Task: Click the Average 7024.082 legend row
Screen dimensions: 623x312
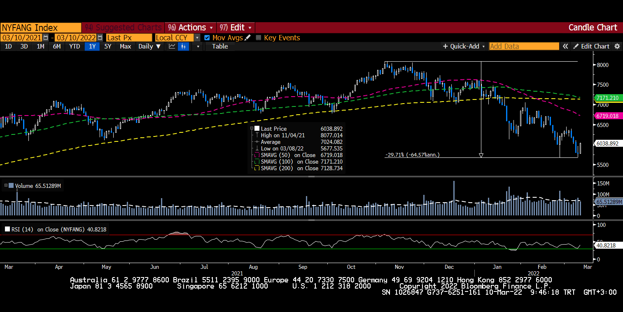Action: click(299, 142)
